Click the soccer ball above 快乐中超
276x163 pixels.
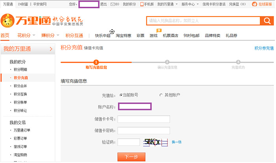(x=112, y=31)
